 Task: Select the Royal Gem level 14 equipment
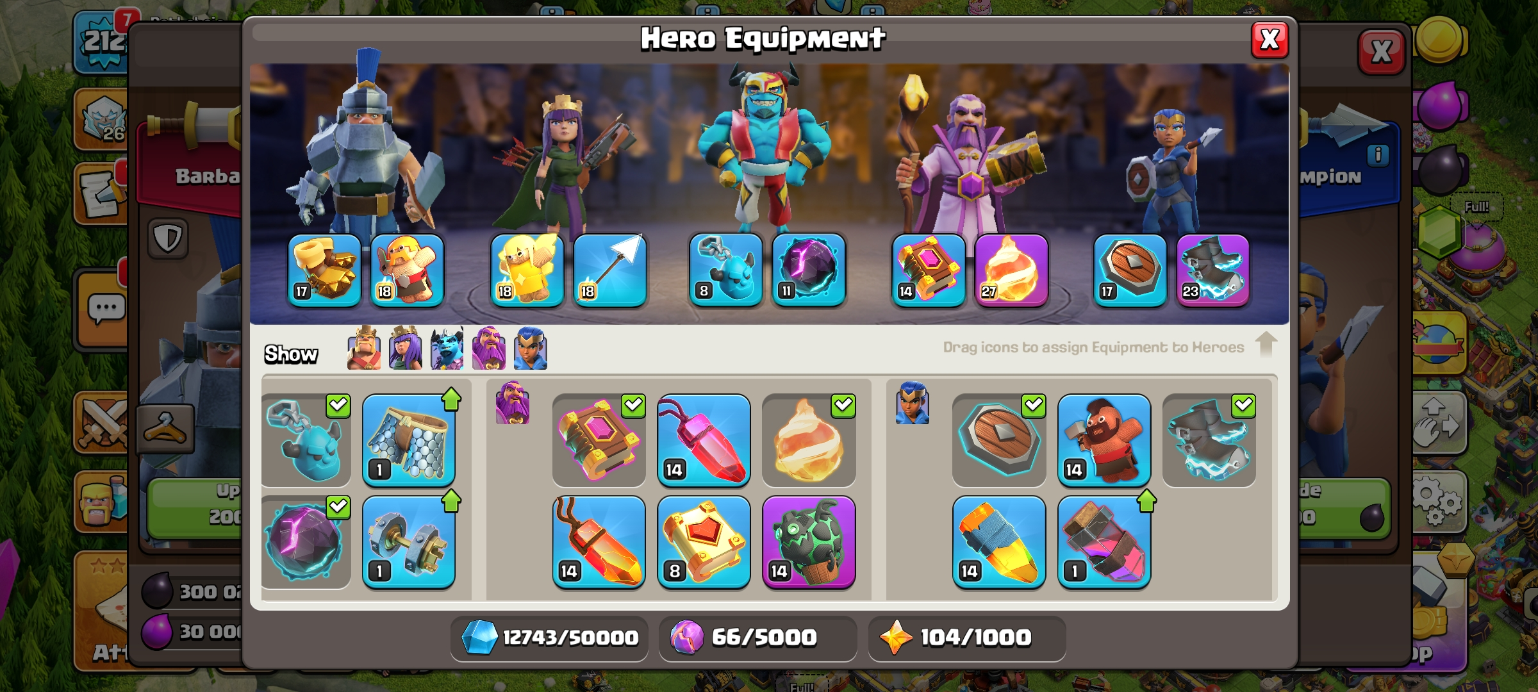tap(999, 542)
